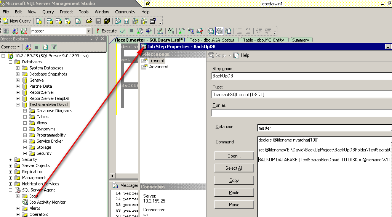Click the Object Explorer filter icon
The width and height of the screenshot is (392, 217).
tap(54, 47)
